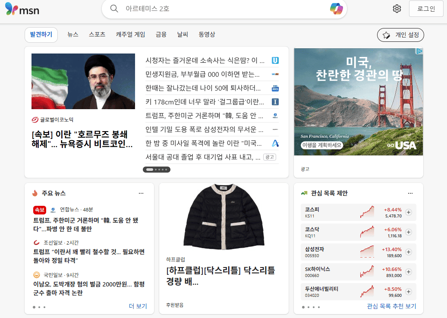Select the second carousel dot in the headline list
Screen dimensions: 447x318
coord(157,170)
